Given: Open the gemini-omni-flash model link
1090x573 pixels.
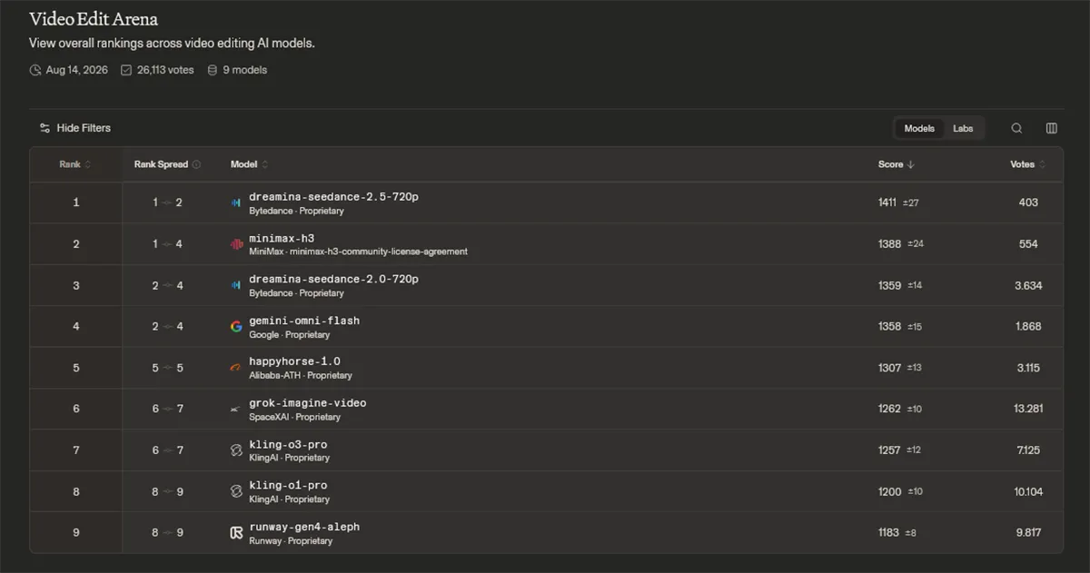Looking at the screenshot, I should tap(304, 321).
